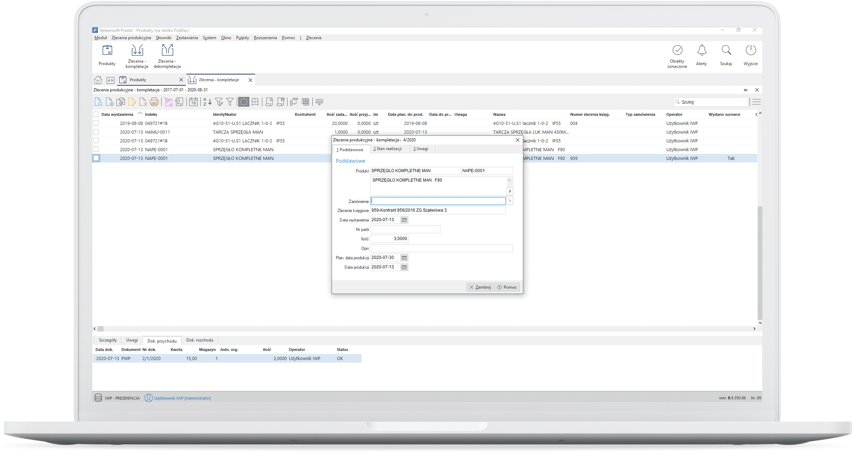Switch to 2 Stan realizacji tab

(387, 149)
